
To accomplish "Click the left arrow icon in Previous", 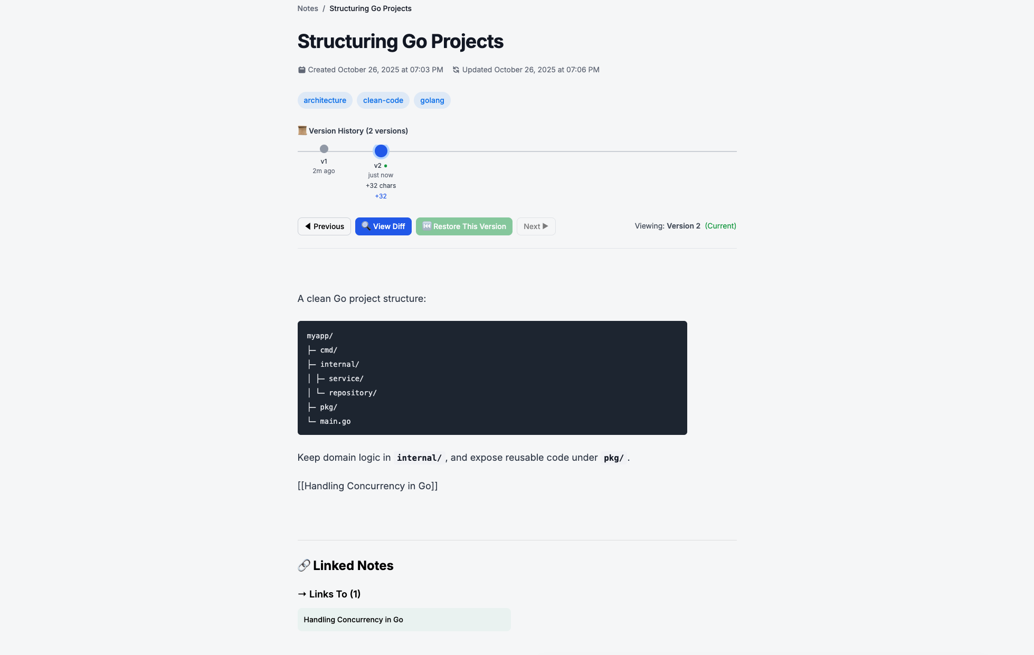I will (x=308, y=226).
